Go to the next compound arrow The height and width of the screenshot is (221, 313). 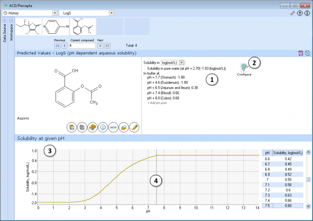[x=101, y=46]
